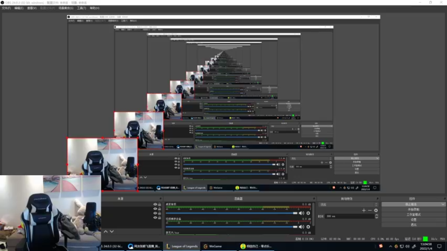Open the 帮助(H) menu

click(x=94, y=8)
